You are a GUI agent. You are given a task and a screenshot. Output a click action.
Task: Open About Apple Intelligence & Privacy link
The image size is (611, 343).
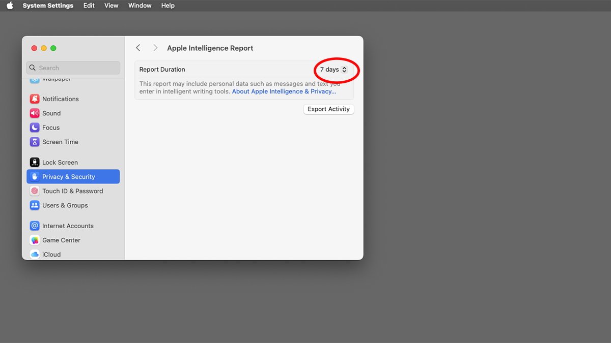284,91
